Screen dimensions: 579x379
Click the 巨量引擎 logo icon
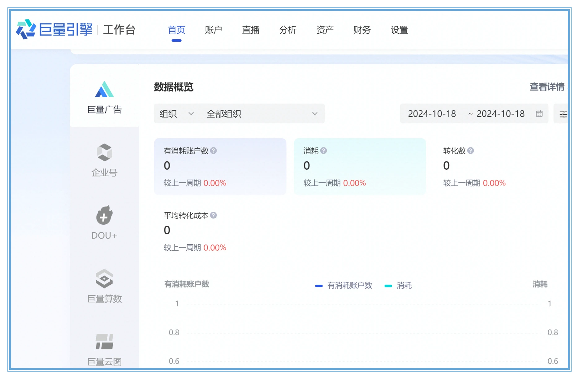26,29
